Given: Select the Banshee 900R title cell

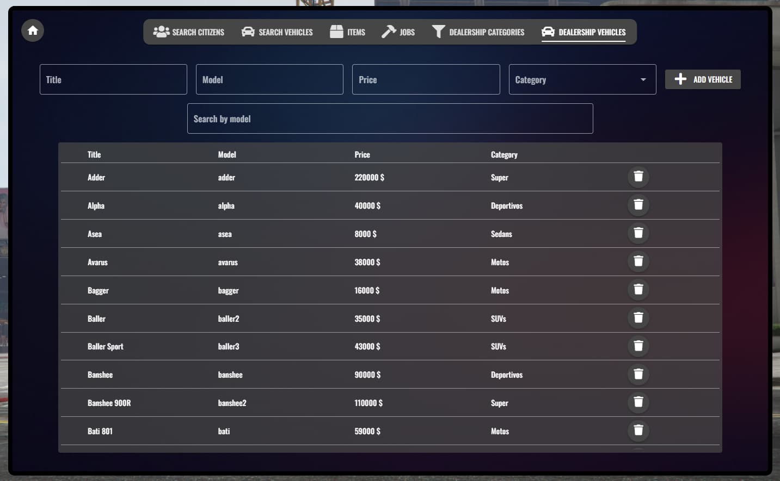Looking at the screenshot, I should click(x=109, y=403).
